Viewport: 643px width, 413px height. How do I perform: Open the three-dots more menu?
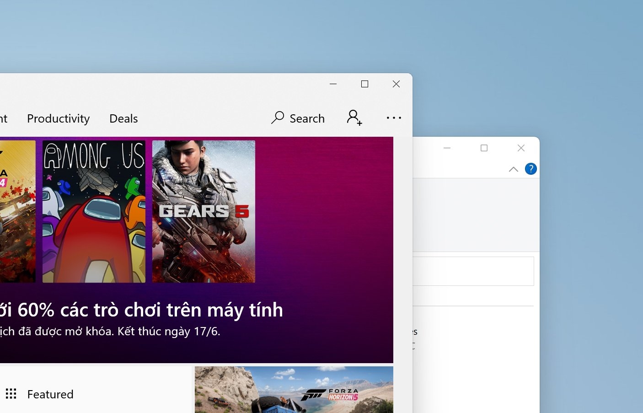point(394,118)
